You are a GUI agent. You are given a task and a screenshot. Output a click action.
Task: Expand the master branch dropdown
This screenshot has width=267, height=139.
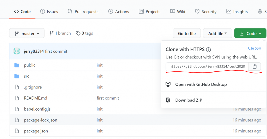point(27,33)
